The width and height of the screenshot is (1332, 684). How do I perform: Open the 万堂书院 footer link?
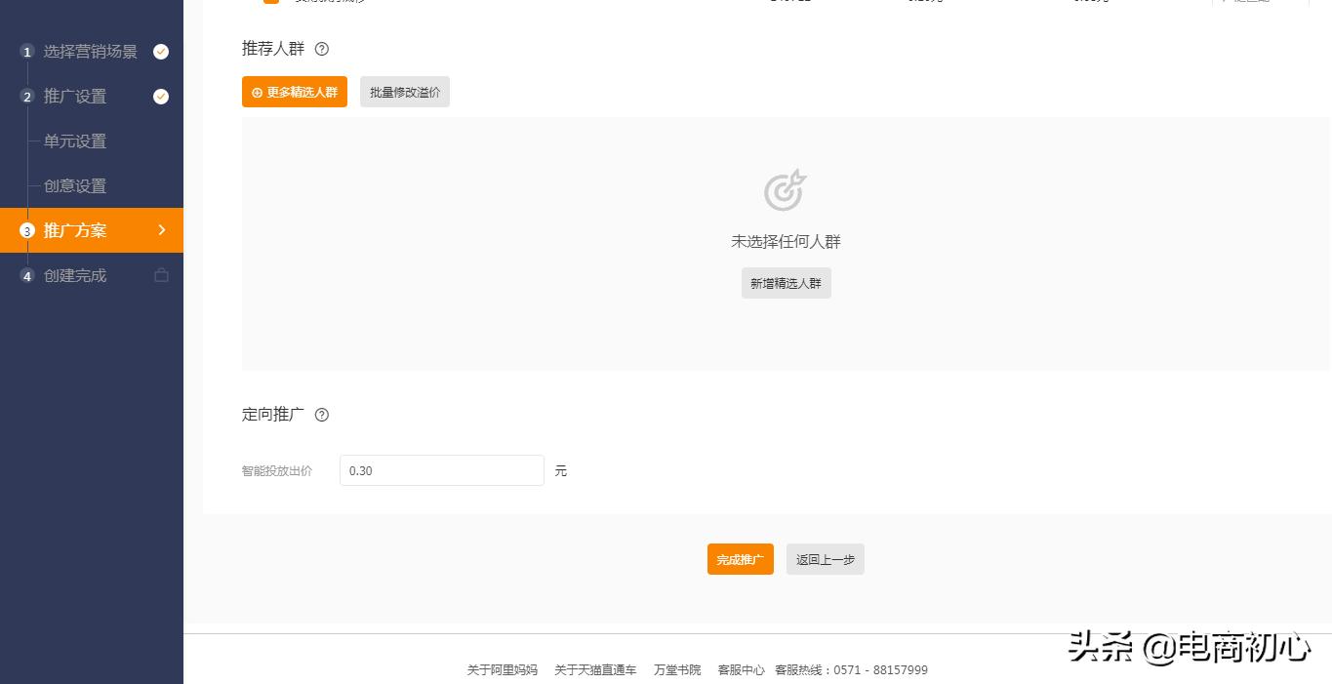tap(676, 670)
